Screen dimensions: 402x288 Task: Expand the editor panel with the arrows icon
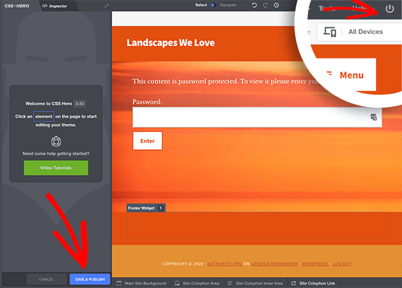point(106,6)
